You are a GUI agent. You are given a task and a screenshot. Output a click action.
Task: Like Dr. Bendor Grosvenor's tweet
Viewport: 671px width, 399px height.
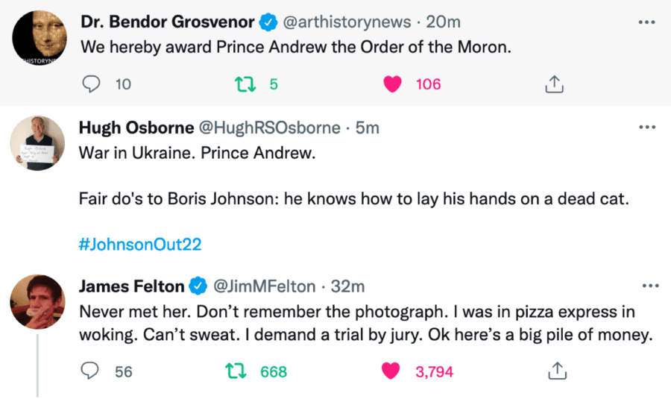[x=394, y=84]
